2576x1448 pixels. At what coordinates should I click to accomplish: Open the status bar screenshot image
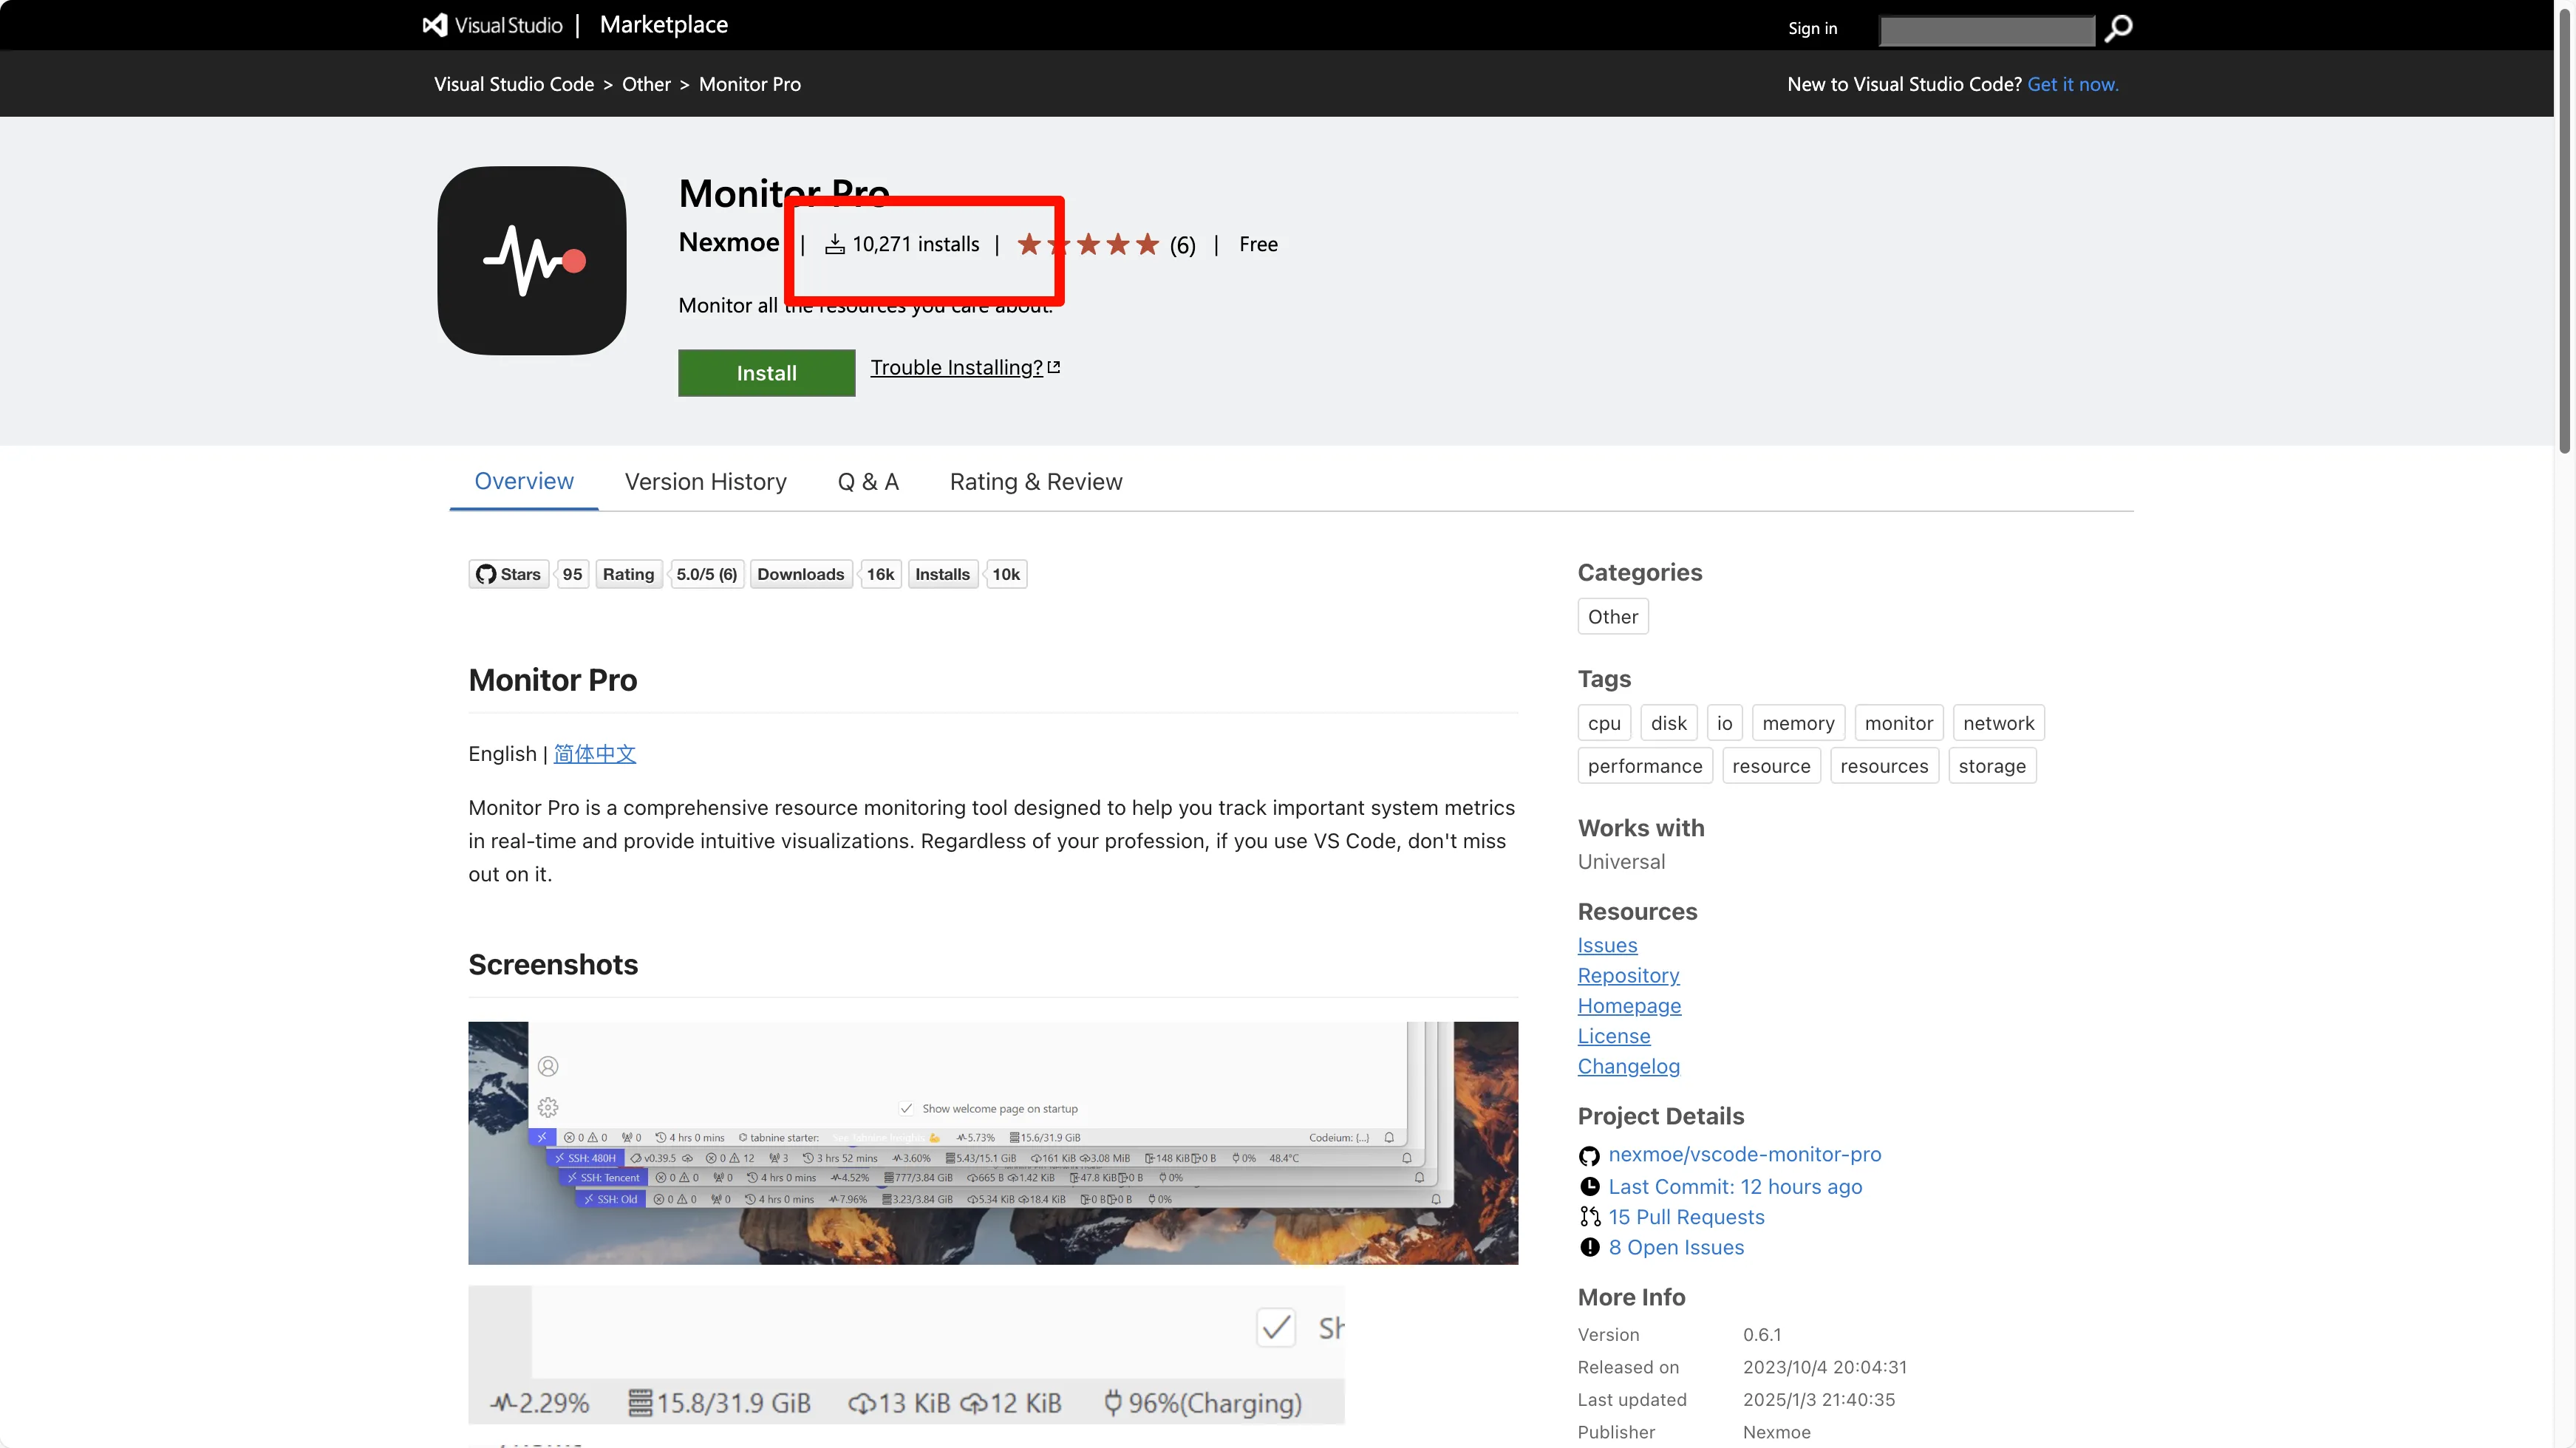(993, 1143)
